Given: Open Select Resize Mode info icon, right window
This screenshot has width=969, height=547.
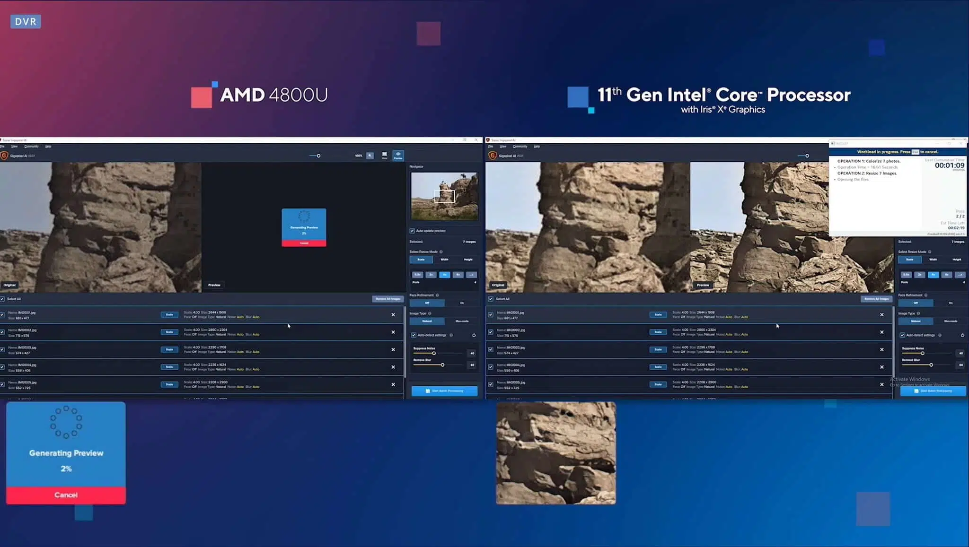Looking at the screenshot, I should pos(930,252).
